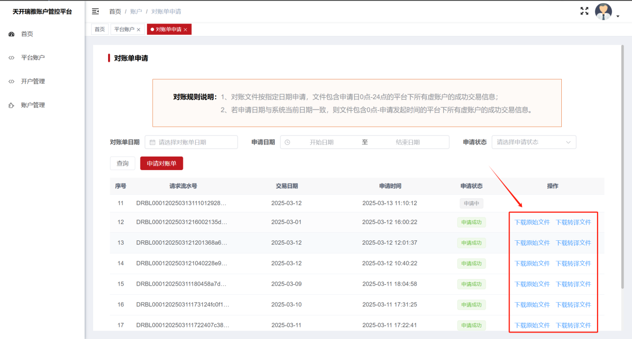Close the 平台账户 tab
This screenshot has height=339, width=632.
coord(138,30)
